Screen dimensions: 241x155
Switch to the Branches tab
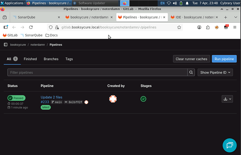pos(51,59)
